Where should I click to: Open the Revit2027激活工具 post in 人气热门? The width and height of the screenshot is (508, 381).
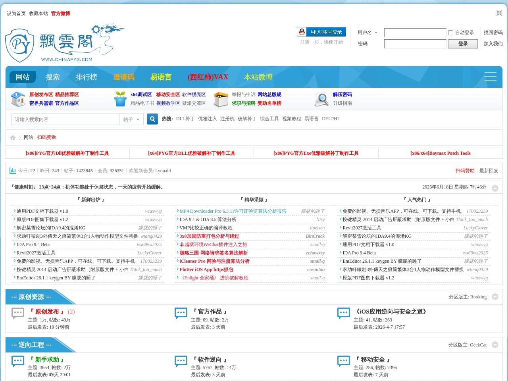pos(362,228)
